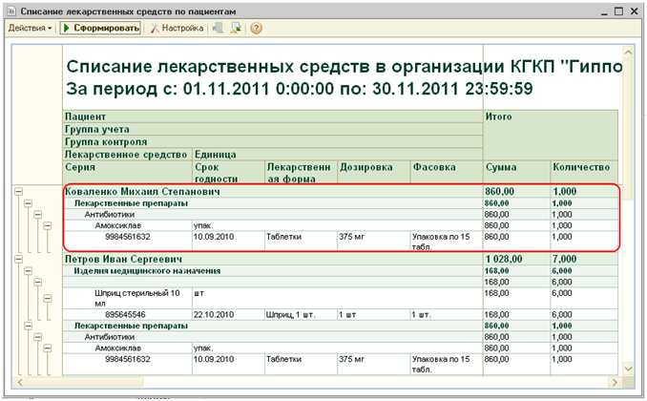Screen dimensions: 647x401
Task: Click the green arrow export icon in toolbar
Action: [236, 29]
